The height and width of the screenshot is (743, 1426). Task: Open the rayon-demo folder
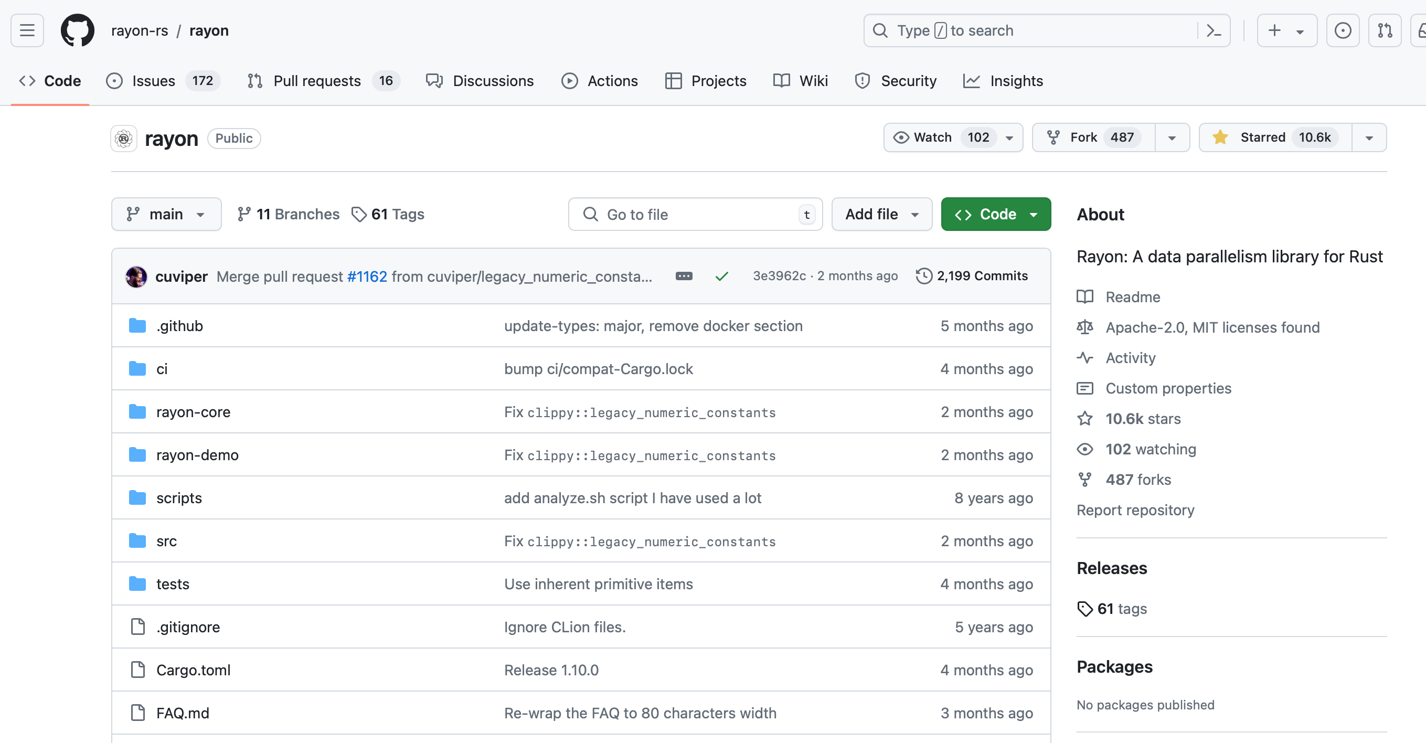pos(197,454)
